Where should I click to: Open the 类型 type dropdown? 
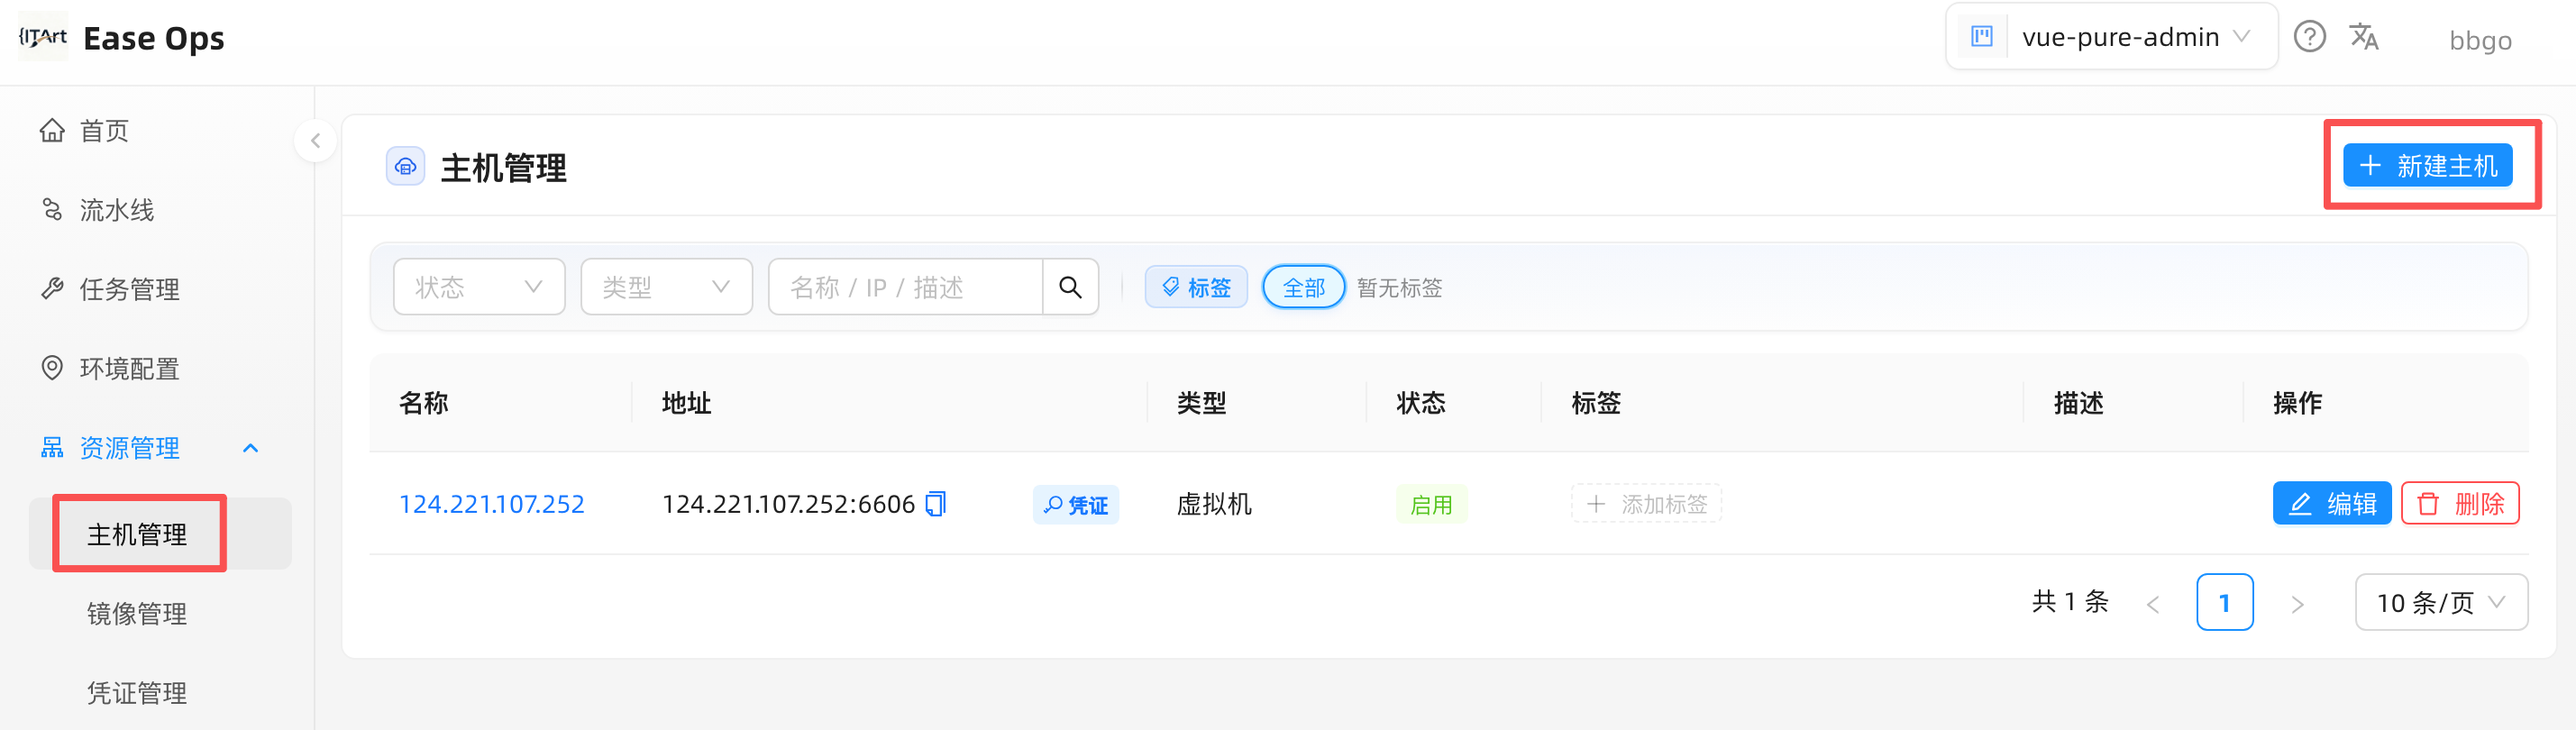click(666, 287)
